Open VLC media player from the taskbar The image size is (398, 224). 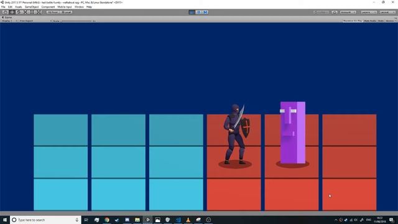[x=188, y=220]
